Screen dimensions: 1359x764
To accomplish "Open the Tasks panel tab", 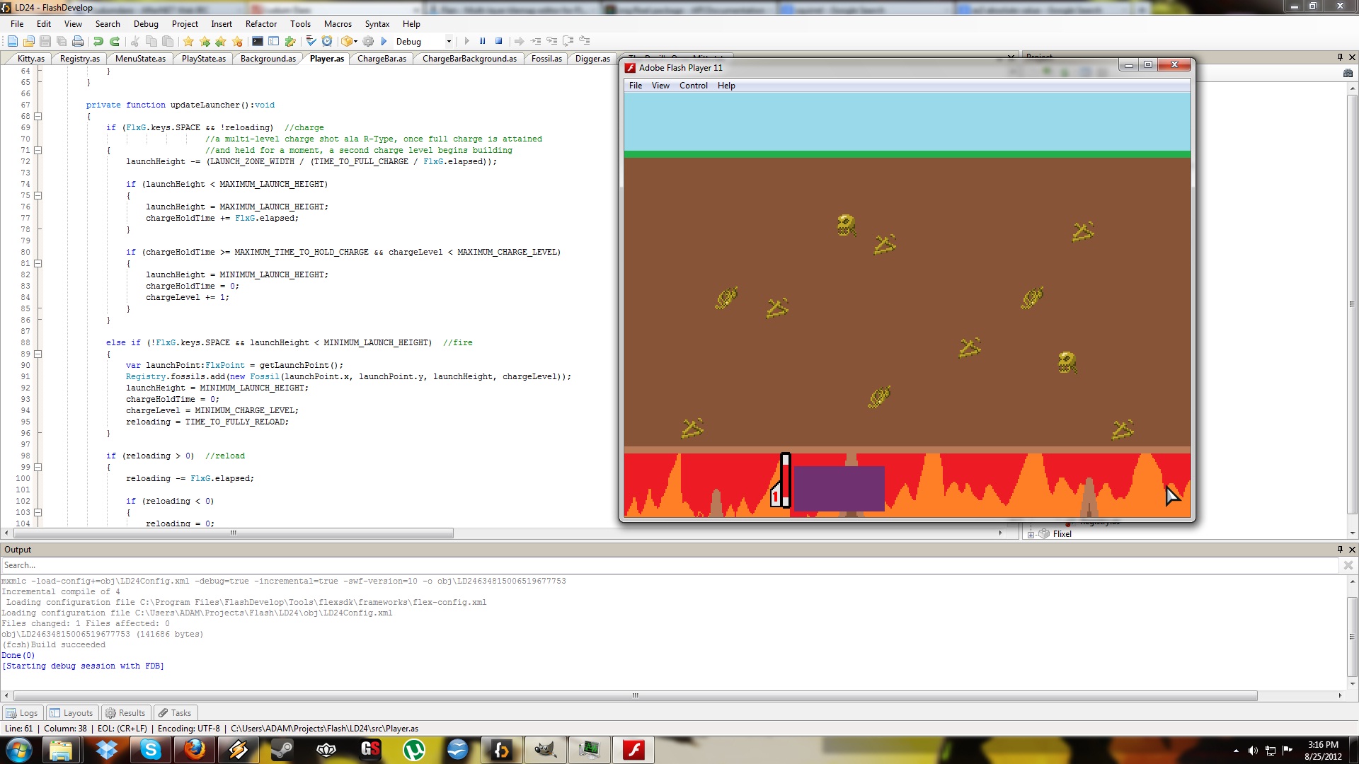I will [176, 713].
